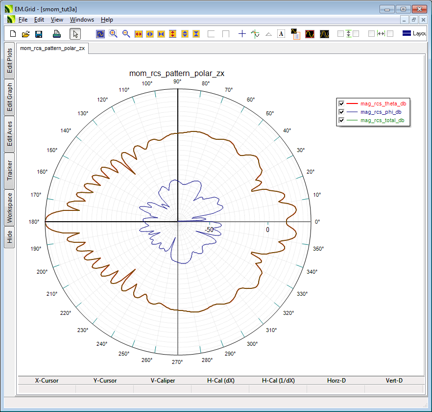Add text annotation tool
Screen dimensions: 432x412
tap(281, 34)
